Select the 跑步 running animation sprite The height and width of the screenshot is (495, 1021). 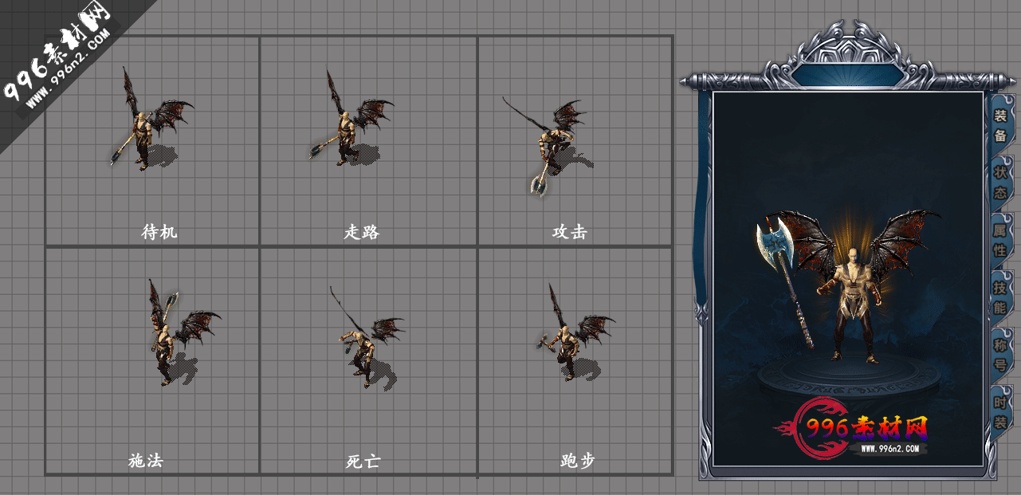coord(575,332)
